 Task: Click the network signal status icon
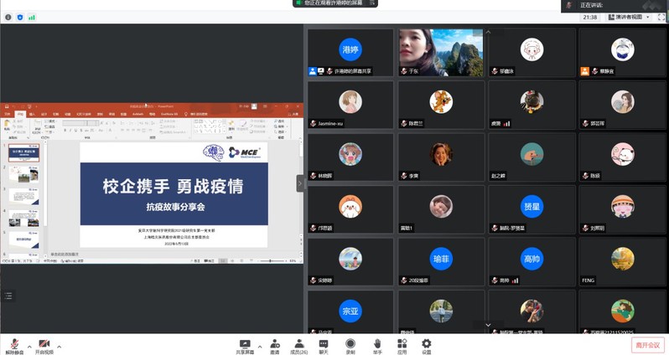32,17
